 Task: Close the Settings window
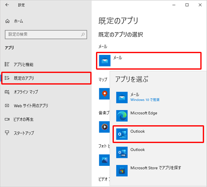pyautogui.click(x=200, y=5)
